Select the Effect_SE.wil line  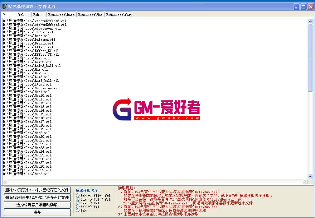(31, 54)
